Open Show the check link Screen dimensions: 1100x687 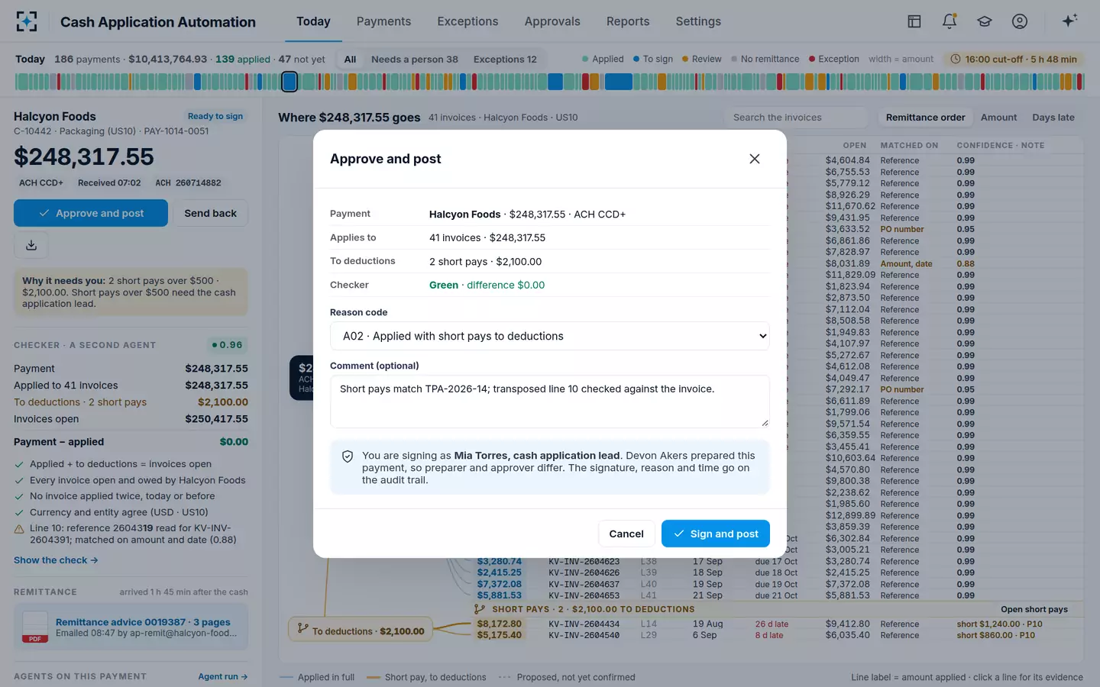click(x=56, y=560)
